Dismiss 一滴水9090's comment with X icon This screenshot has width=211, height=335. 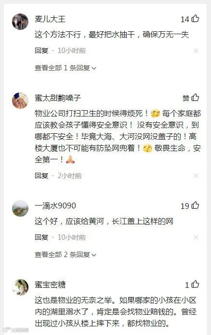[x=196, y=237]
